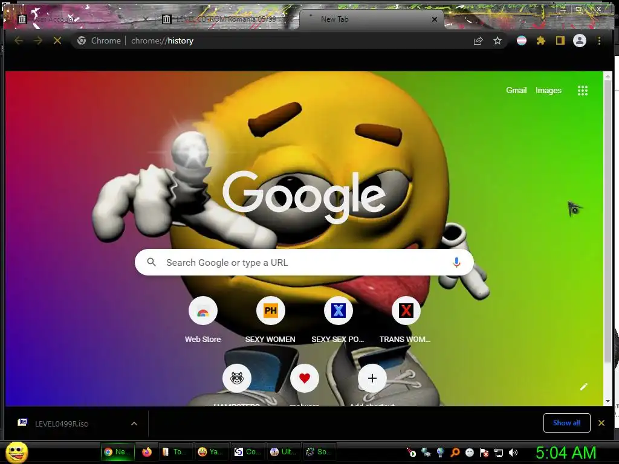Open the transgender flag extension icon
The image size is (619, 464).
pos(522,40)
